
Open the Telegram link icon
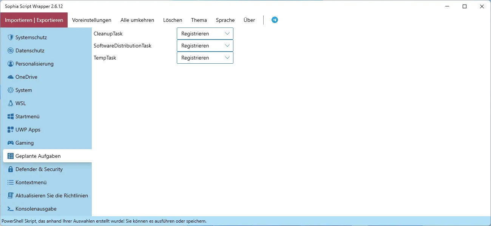click(x=275, y=20)
